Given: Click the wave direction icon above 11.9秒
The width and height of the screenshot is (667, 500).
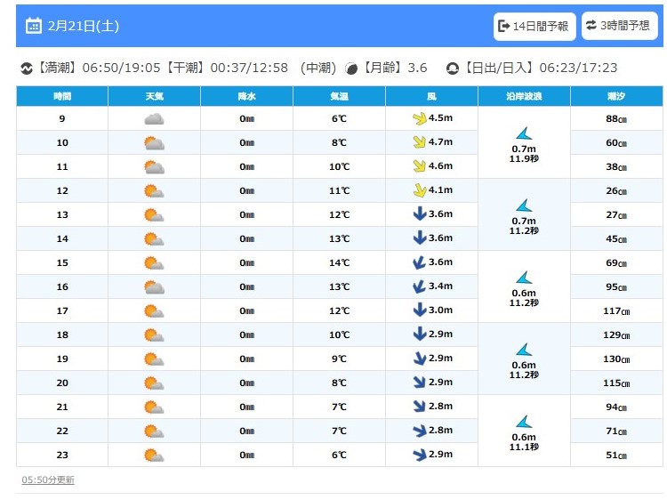Looking at the screenshot, I should click(x=524, y=133).
